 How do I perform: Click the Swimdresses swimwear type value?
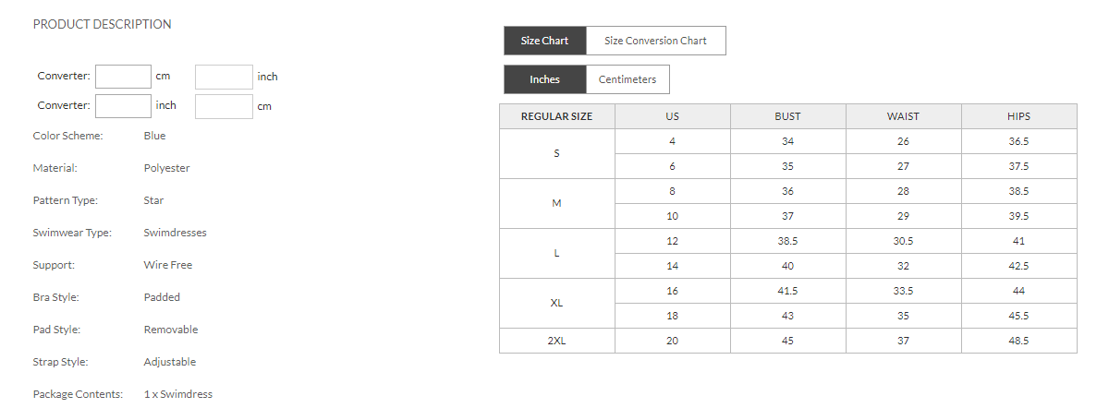tap(175, 233)
